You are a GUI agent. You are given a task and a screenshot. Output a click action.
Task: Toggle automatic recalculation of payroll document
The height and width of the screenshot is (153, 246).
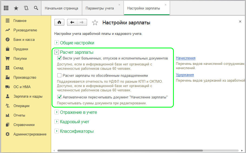click(x=59, y=97)
